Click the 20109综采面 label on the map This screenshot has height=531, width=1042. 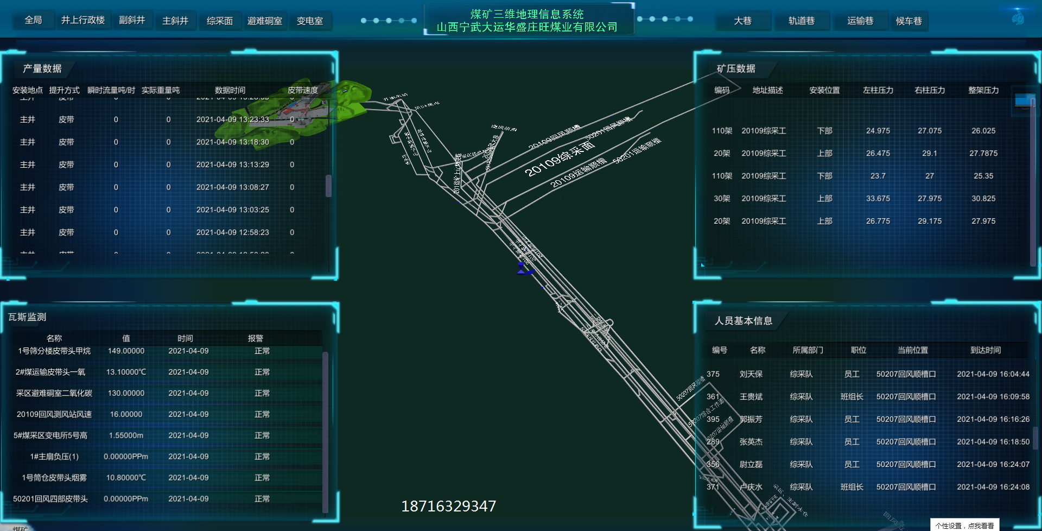click(560, 159)
